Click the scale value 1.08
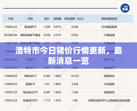This screenshot has height=111, width=137. point(75,101)
